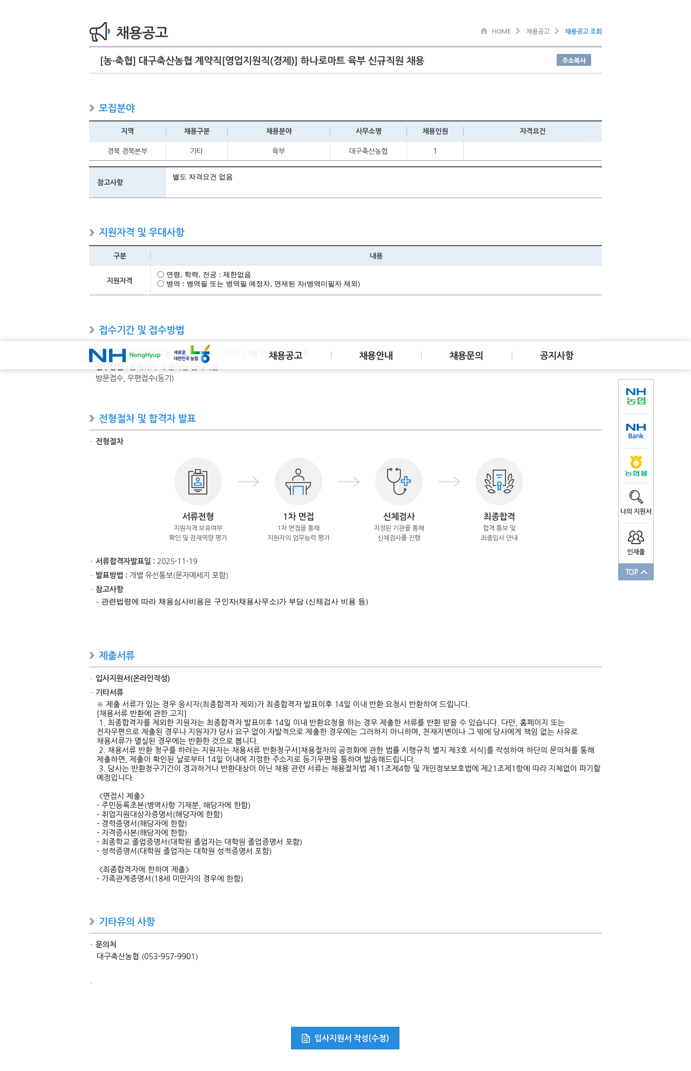Open the 채용공고 breadcrumb link
The image size is (691, 1071).
(x=538, y=31)
